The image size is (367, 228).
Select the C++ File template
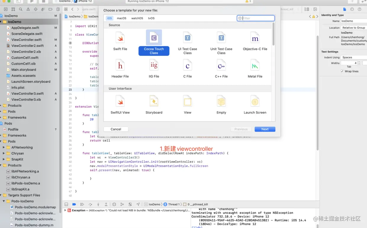(x=221, y=69)
